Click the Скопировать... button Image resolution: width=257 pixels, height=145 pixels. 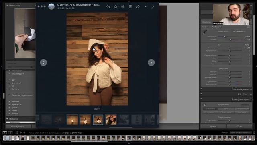(18, 126)
